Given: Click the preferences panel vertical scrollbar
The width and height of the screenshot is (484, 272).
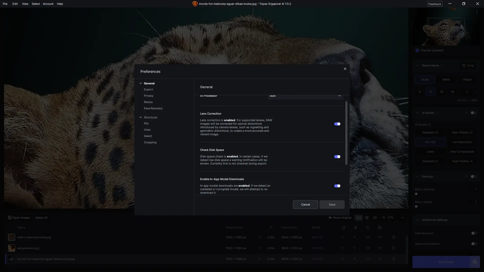Looking at the screenshot, I should pos(346,133).
